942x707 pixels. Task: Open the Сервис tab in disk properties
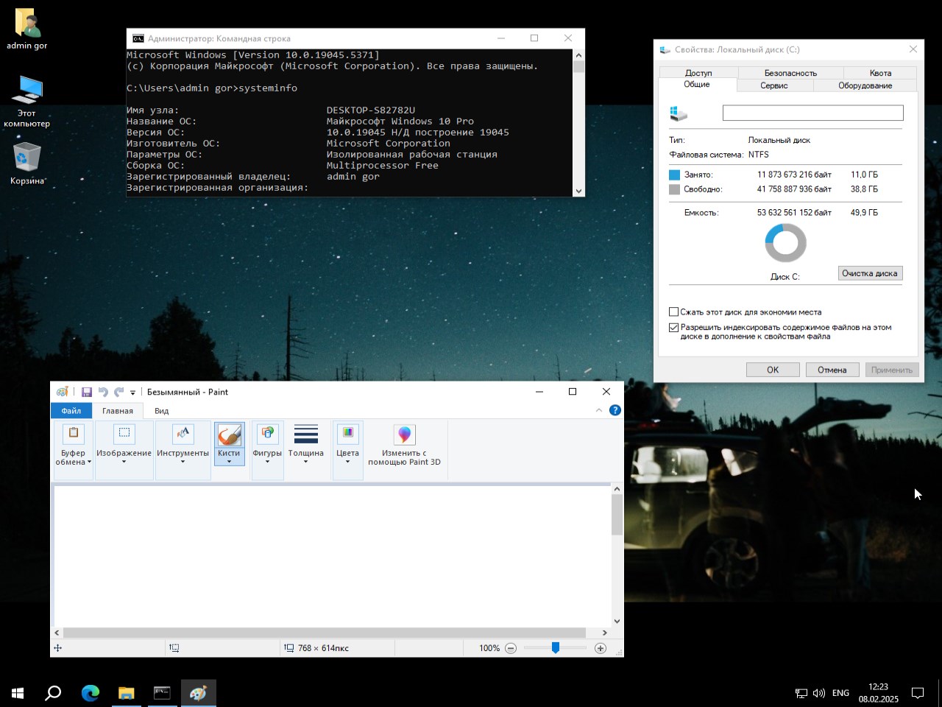click(773, 85)
